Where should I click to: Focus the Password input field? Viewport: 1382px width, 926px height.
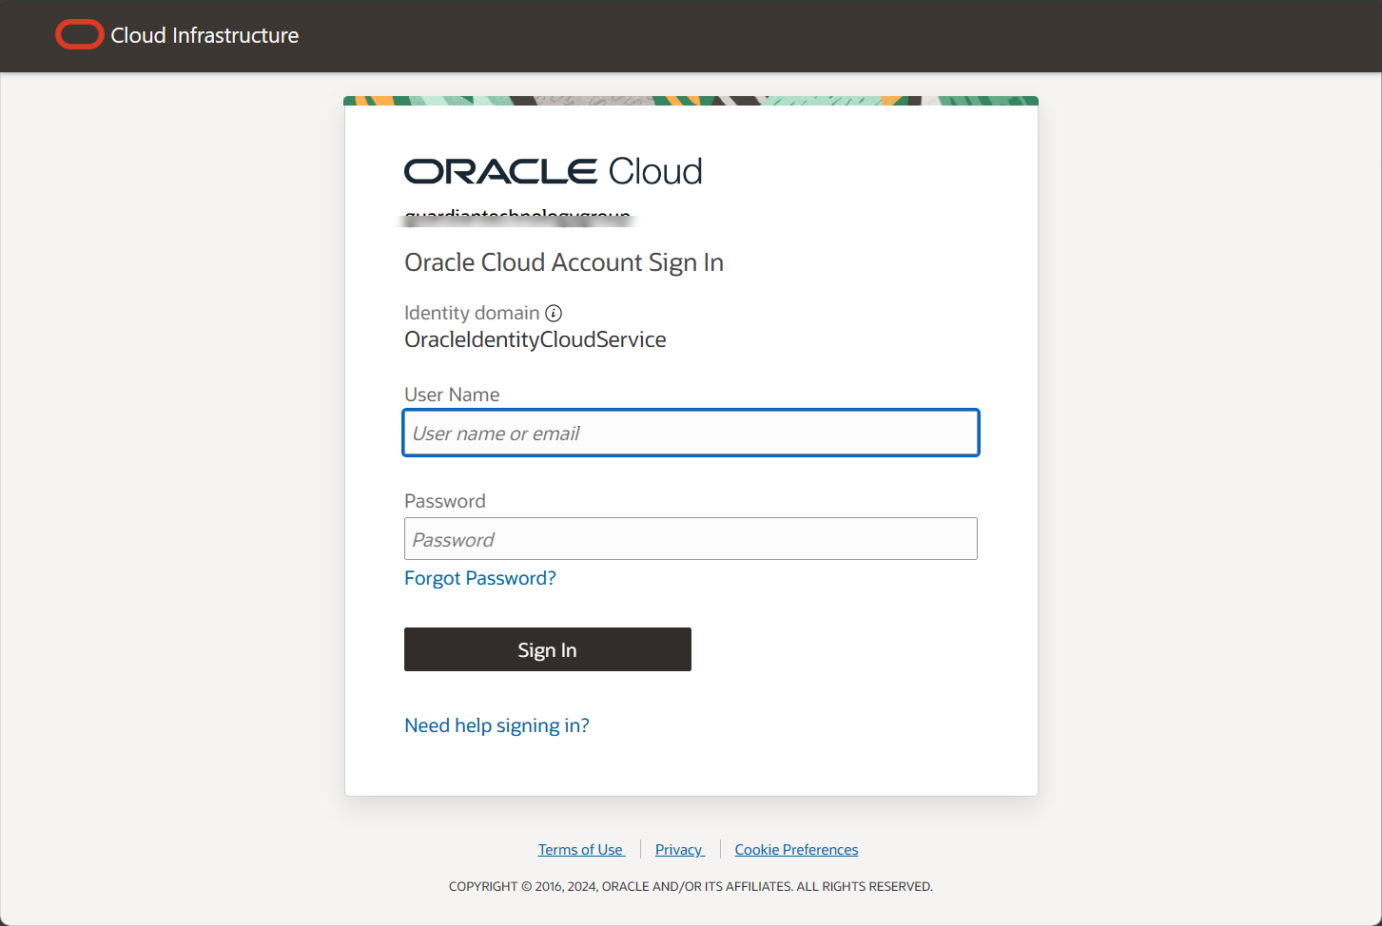point(691,538)
